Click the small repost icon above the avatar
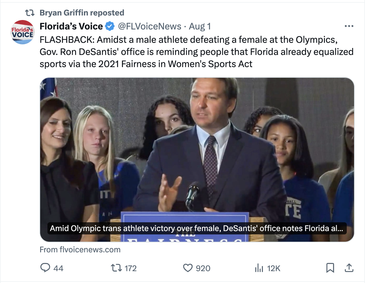 (30, 13)
